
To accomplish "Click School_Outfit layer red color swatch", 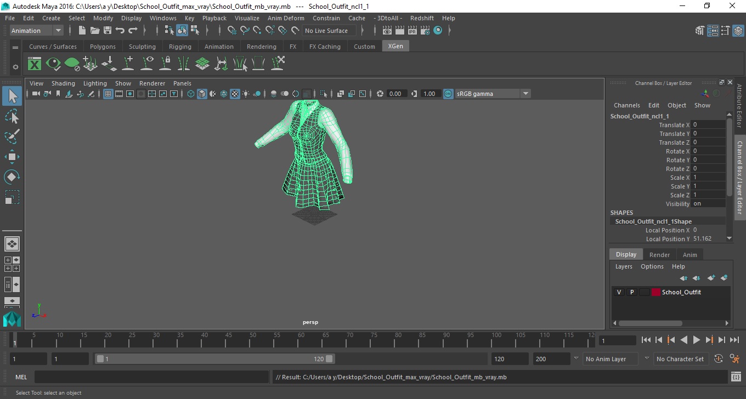I will coord(656,292).
